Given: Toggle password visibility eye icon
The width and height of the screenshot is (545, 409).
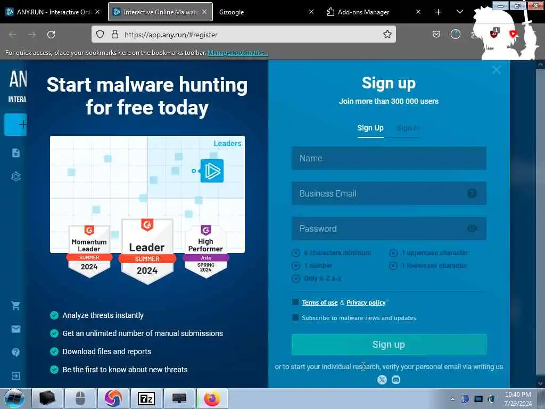Looking at the screenshot, I should 472,228.
